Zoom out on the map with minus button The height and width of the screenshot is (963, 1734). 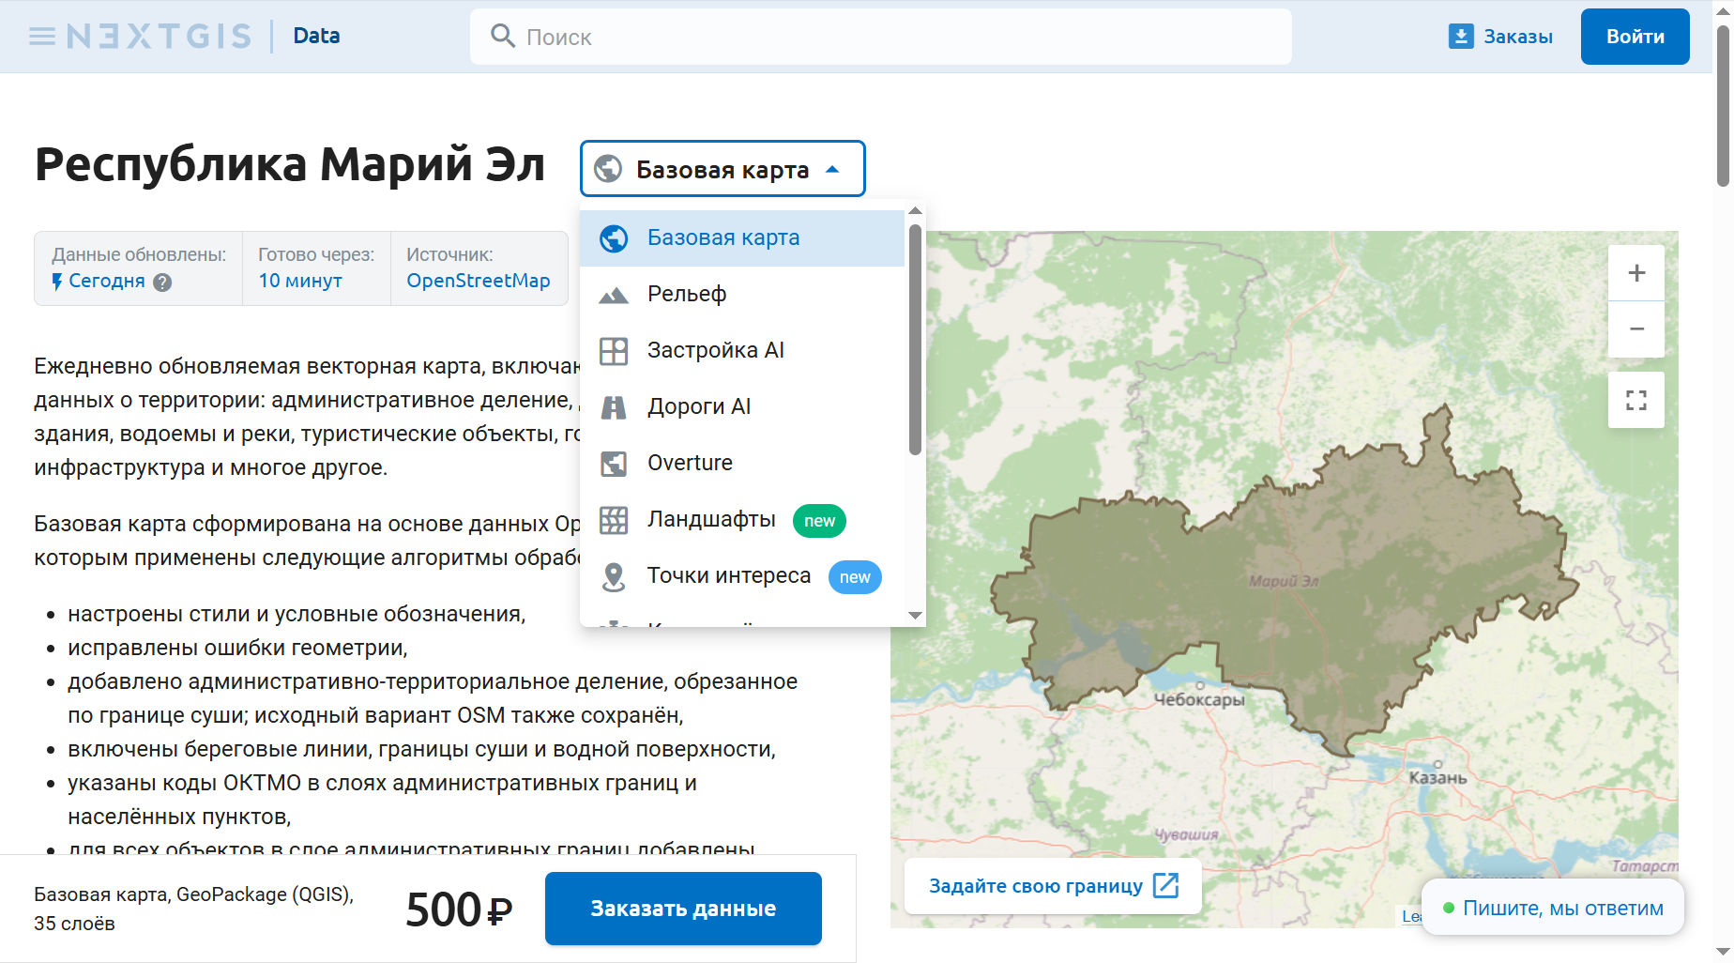click(1636, 329)
